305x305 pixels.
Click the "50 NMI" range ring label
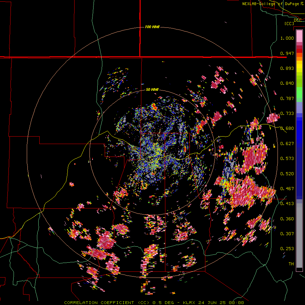click(152, 90)
